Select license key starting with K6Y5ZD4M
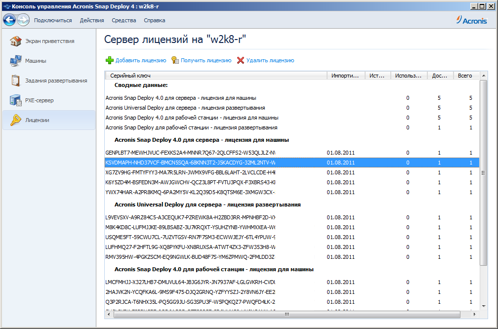 292,182
